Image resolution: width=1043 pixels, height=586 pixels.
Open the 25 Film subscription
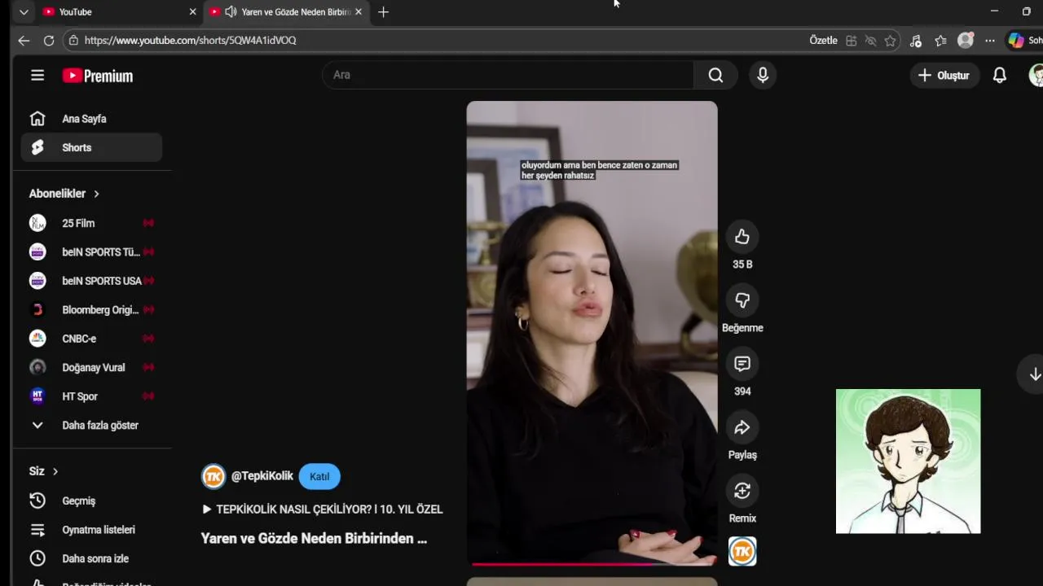pyautogui.click(x=91, y=223)
